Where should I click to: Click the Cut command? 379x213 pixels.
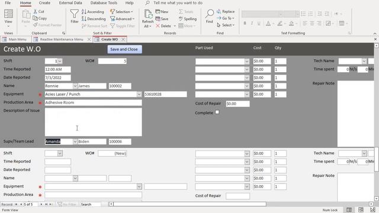pyautogui.click(x=38, y=11)
